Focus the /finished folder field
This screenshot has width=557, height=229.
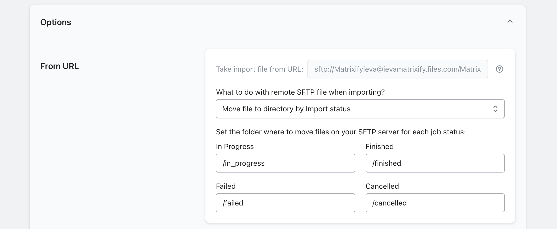pos(435,163)
